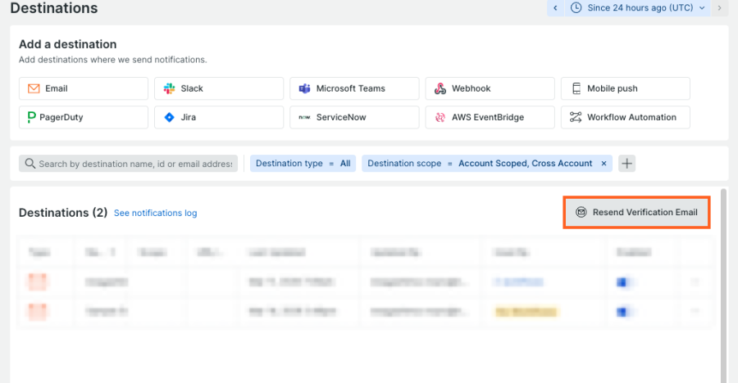
Task: Click the PagerDuty P logo icon
Action: [x=31, y=117]
